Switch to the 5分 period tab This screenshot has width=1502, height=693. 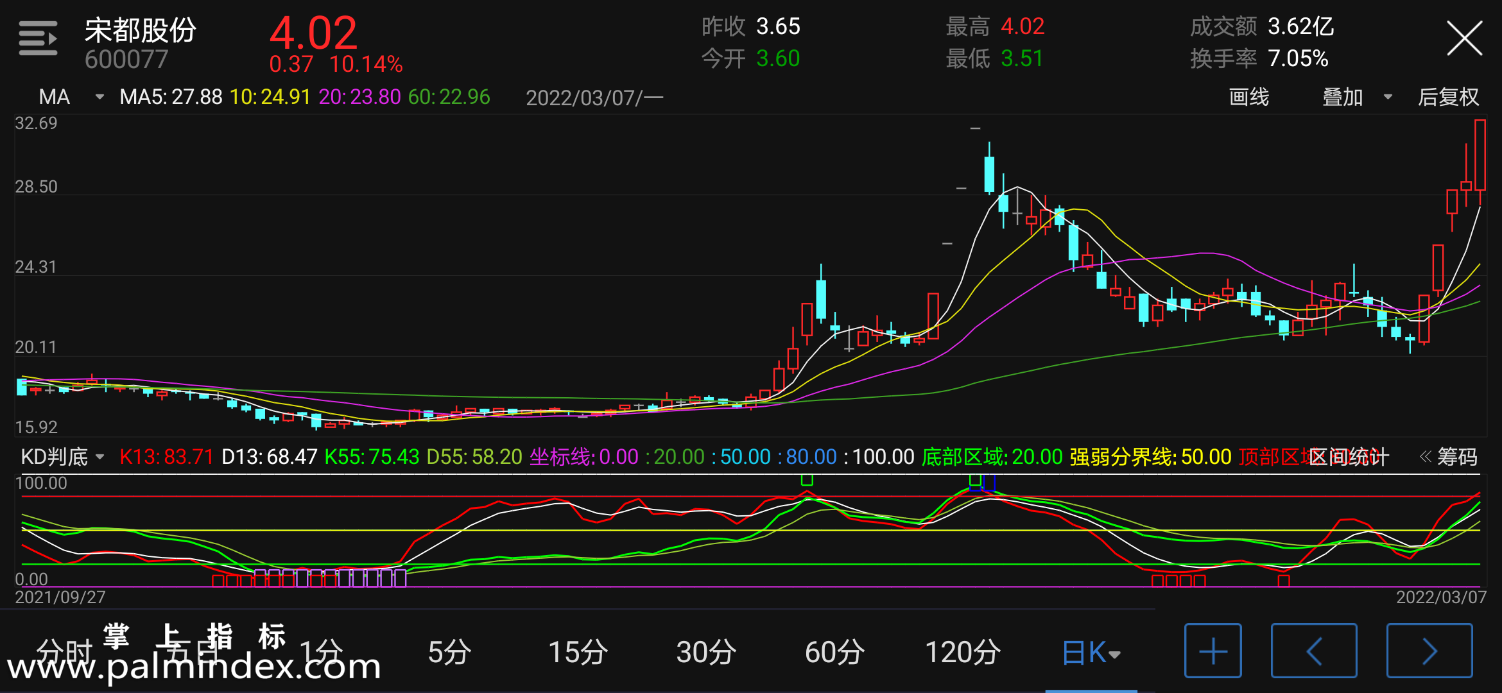(x=449, y=653)
